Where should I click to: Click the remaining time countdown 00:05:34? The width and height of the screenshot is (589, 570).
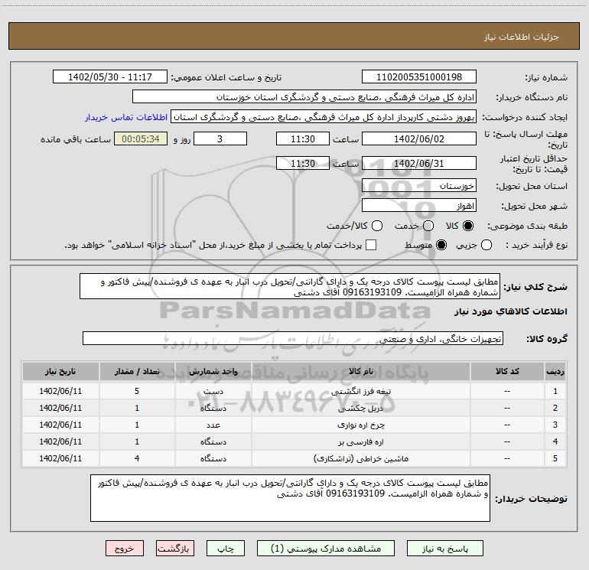click(x=141, y=138)
